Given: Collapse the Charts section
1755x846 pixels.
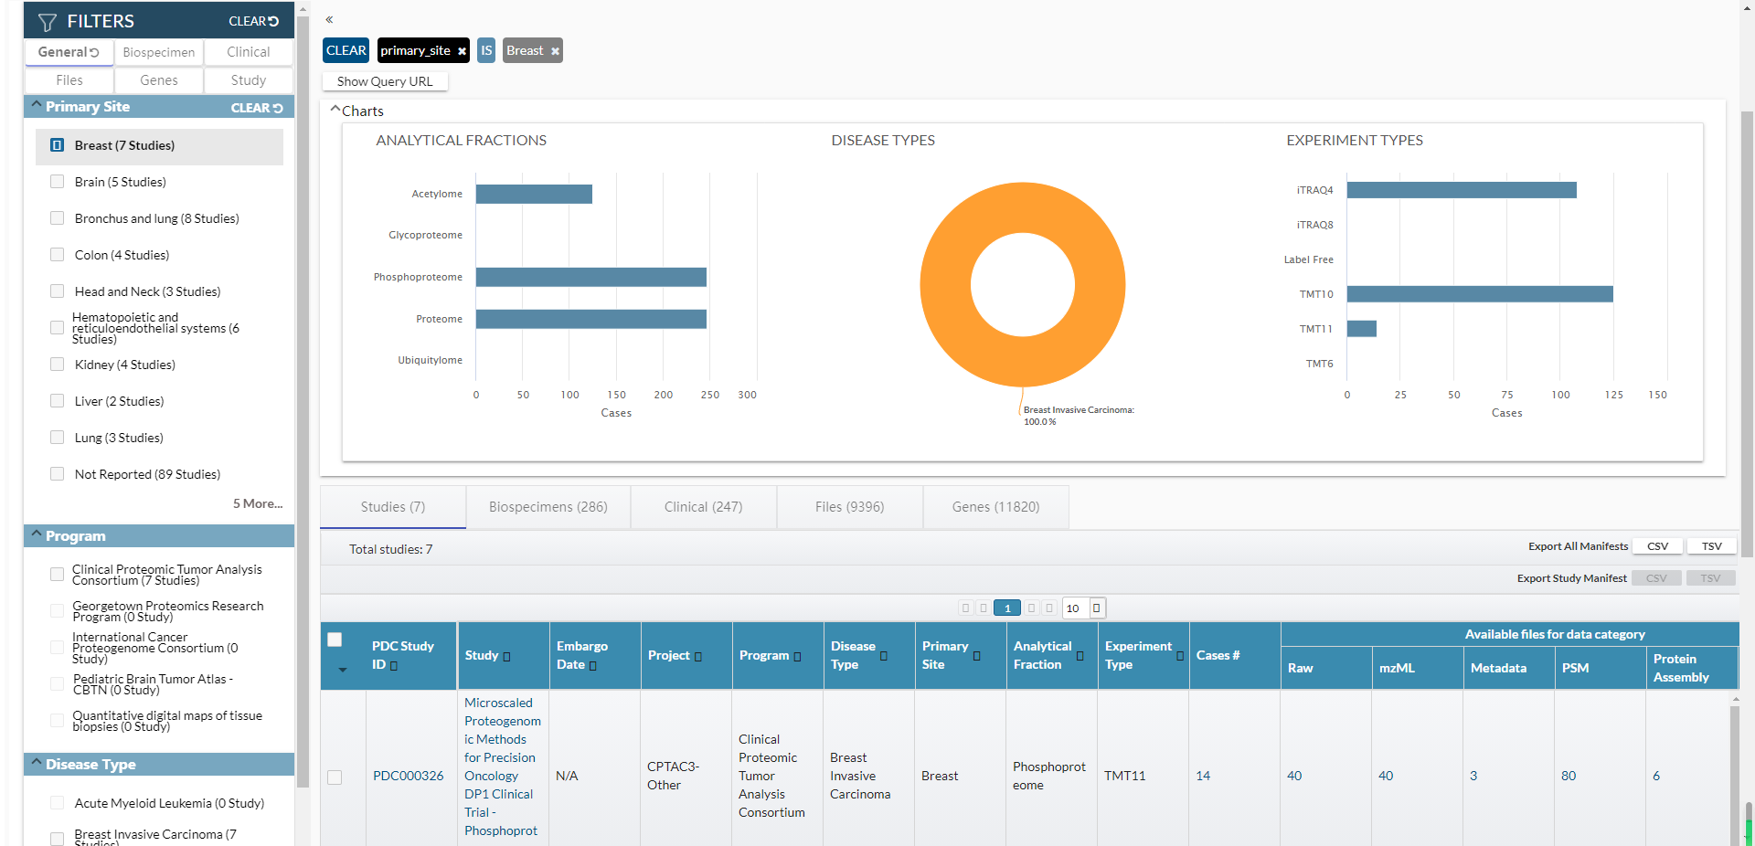Looking at the screenshot, I should point(335,110).
